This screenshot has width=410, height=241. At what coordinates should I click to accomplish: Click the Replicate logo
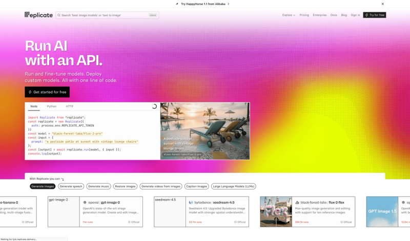(x=39, y=15)
